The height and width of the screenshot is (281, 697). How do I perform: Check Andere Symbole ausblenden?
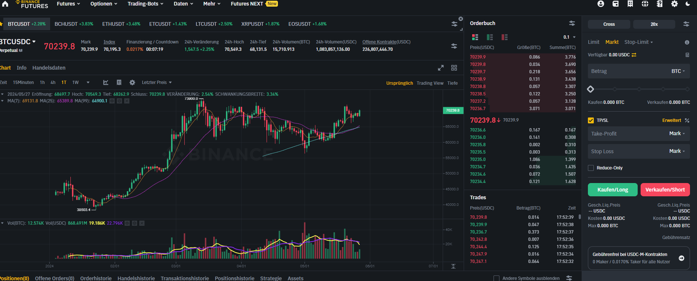[496, 278]
